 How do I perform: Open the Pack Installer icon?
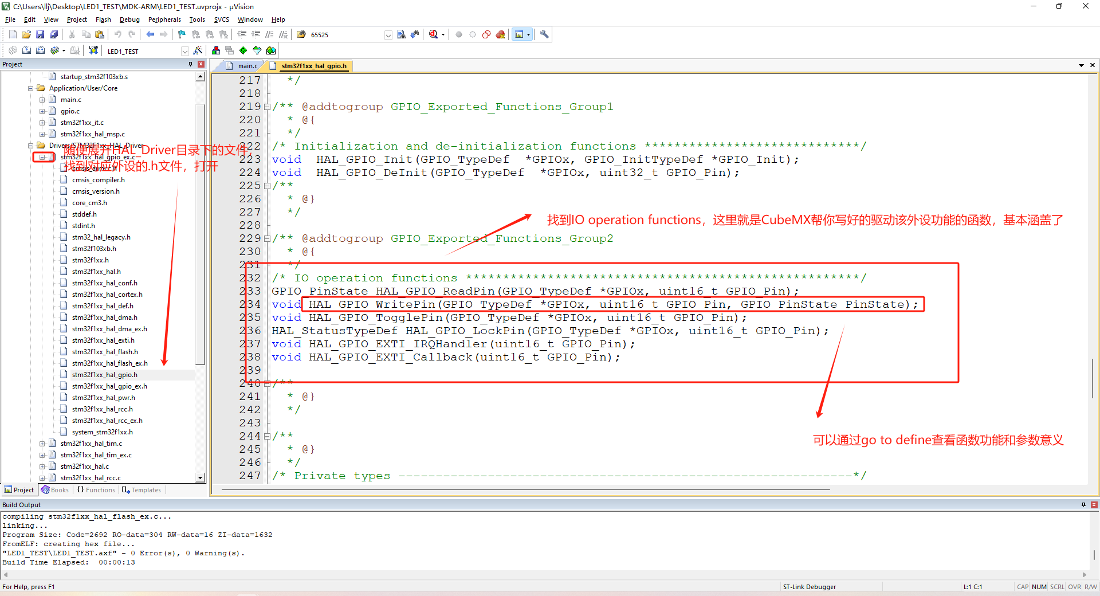point(271,50)
